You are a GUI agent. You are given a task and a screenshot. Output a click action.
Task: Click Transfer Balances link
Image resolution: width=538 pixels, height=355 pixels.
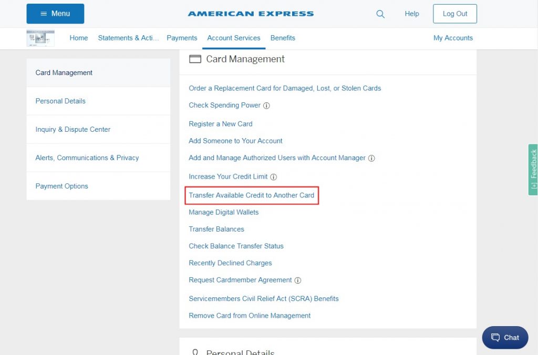pos(216,229)
